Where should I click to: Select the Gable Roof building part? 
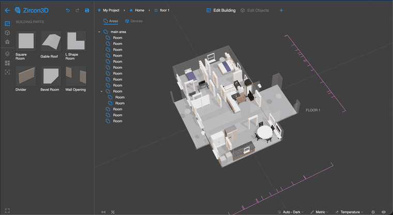point(51,40)
